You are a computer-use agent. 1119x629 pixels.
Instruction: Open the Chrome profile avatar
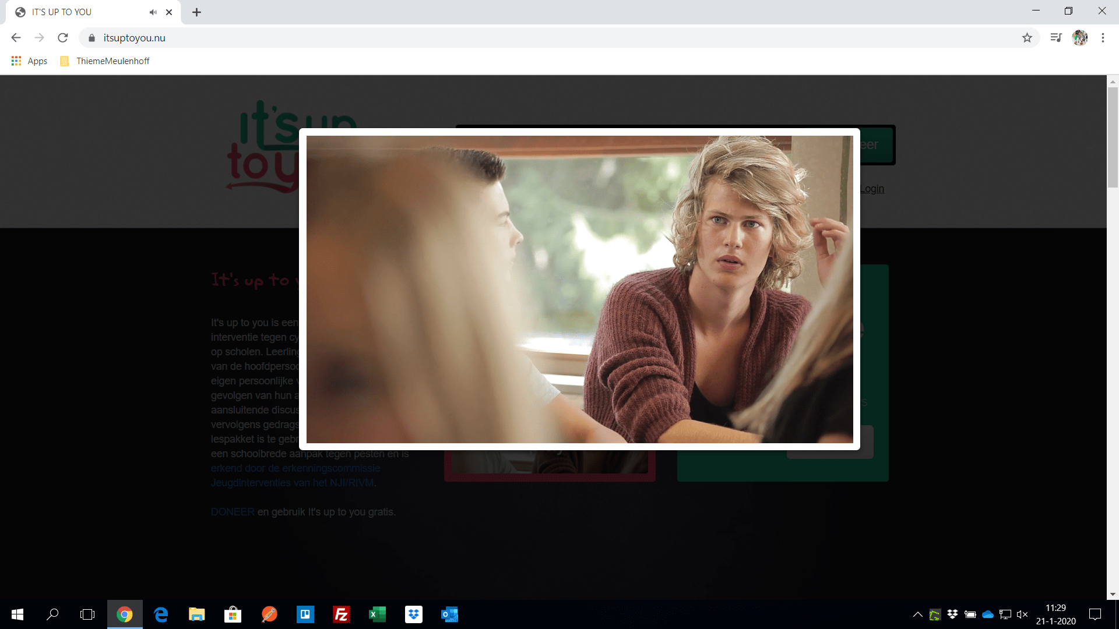[x=1080, y=38]
